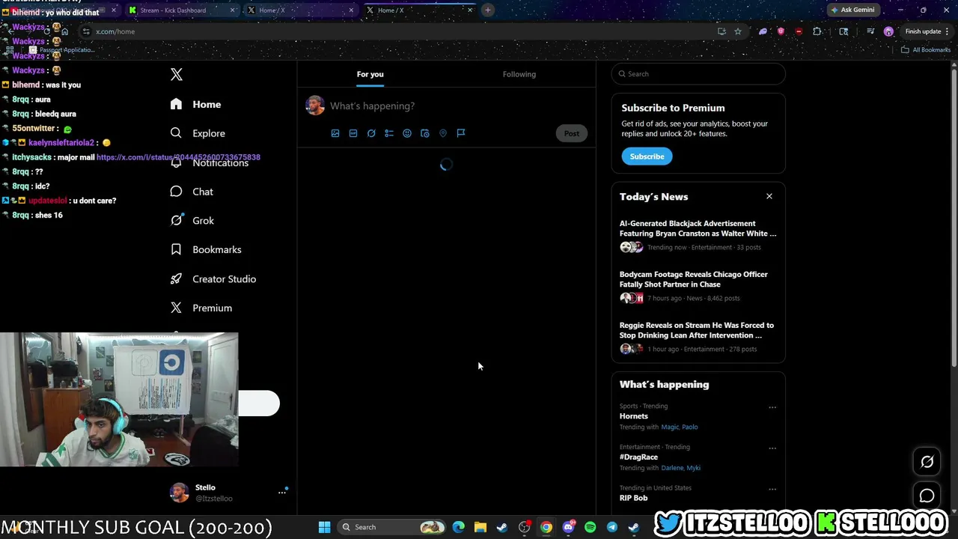Screen dimensions: 958x539
Task: Click the Post button
Action: 572,133
